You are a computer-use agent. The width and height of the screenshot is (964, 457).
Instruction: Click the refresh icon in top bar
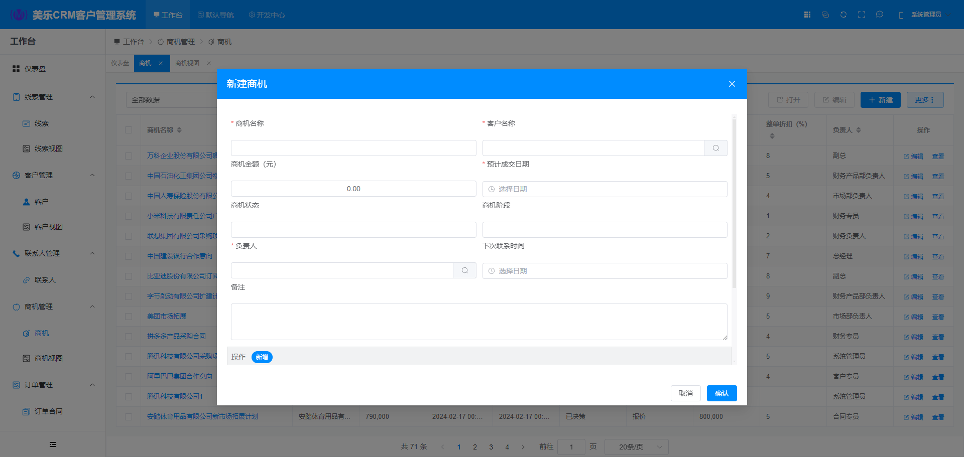(843, 15)
